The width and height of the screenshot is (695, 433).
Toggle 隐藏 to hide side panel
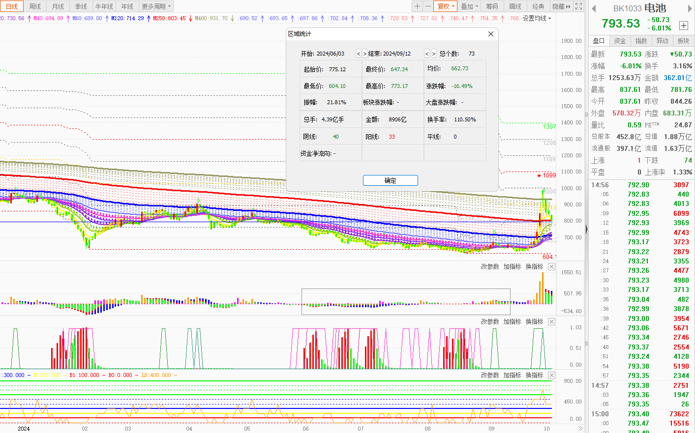pyautogui.click(x=561, y=6)
